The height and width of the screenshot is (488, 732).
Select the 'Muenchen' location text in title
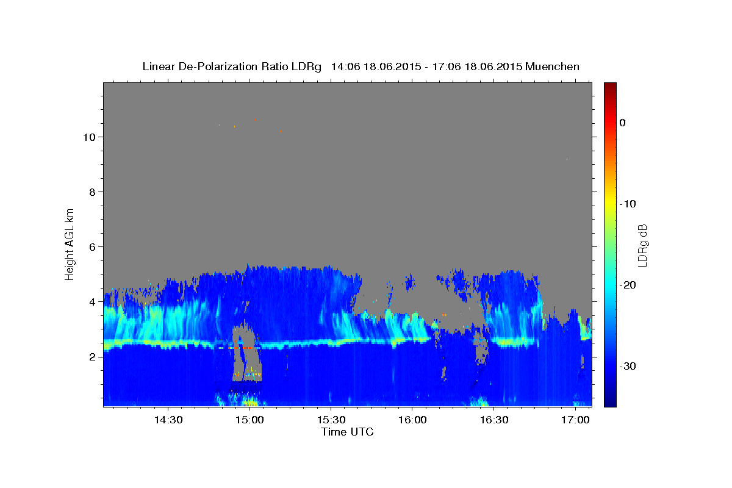(552, 66)
